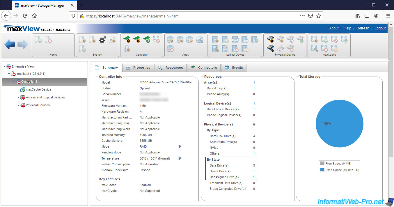Select maxCache Device in the tree
Image resolution: width=394 pixels, height=207 pixels.
(38, 90)
